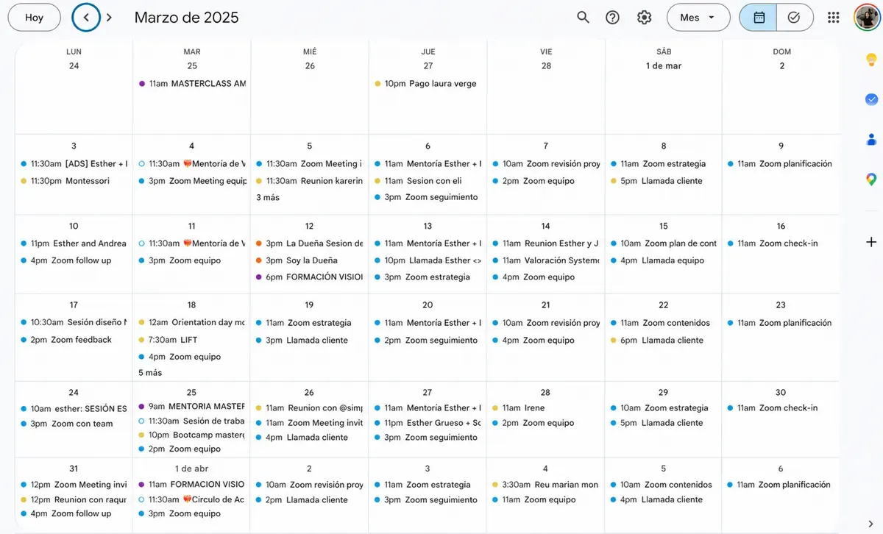This screenshot has width=883, height=534.
Task: Open 'Esther and Andrea' event
Action: tap(74, 243)
